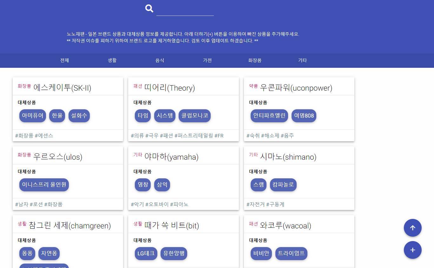Click the 아미퓨어 alternative chip
Viewport: 434px width, 268px height.
[x=33, y=116]
